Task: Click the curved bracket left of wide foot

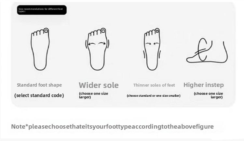Action: (86, 44)
